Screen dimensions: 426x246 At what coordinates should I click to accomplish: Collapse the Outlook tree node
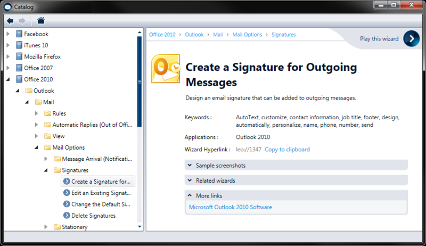18,91
